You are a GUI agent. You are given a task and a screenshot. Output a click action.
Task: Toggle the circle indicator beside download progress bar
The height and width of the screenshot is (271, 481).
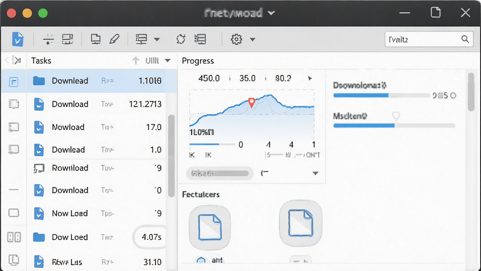453,96
